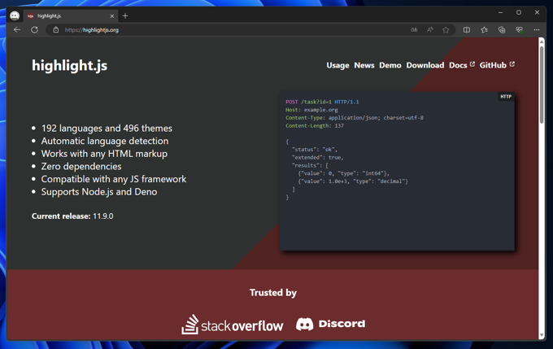The image size is (553, 349).
Task: Activate the Read aloud icon
Action: pos(429,30)
